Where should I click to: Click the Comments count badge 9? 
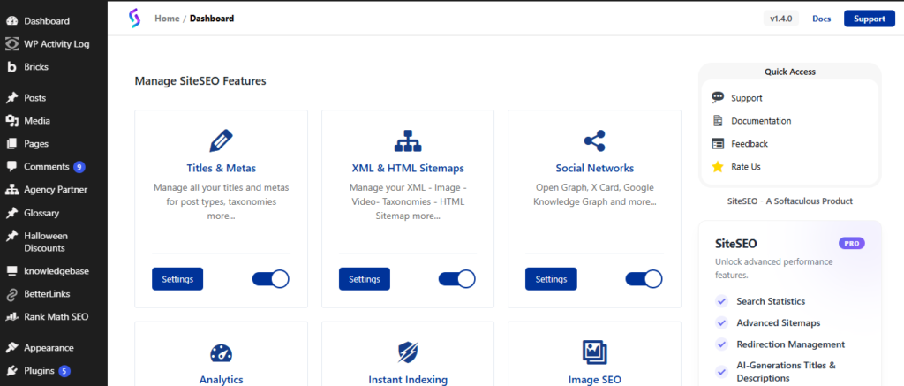point(79,167)
